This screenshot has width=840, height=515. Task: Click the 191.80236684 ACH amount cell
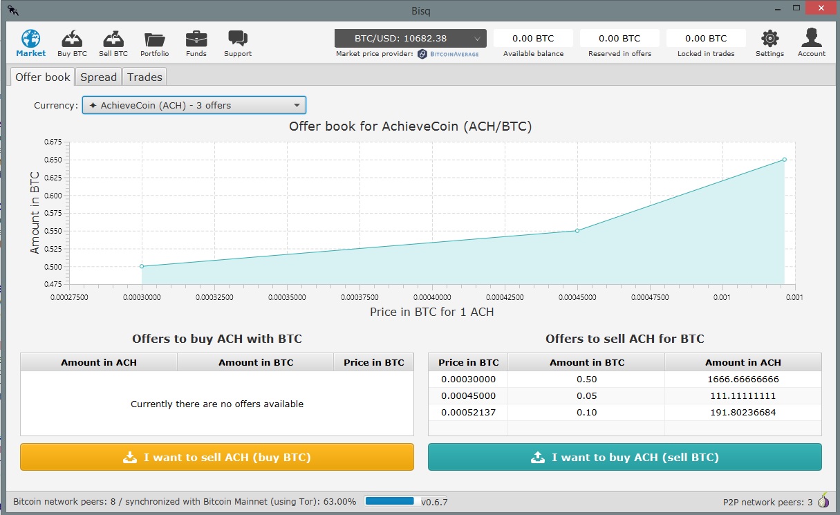coord(743,413)
